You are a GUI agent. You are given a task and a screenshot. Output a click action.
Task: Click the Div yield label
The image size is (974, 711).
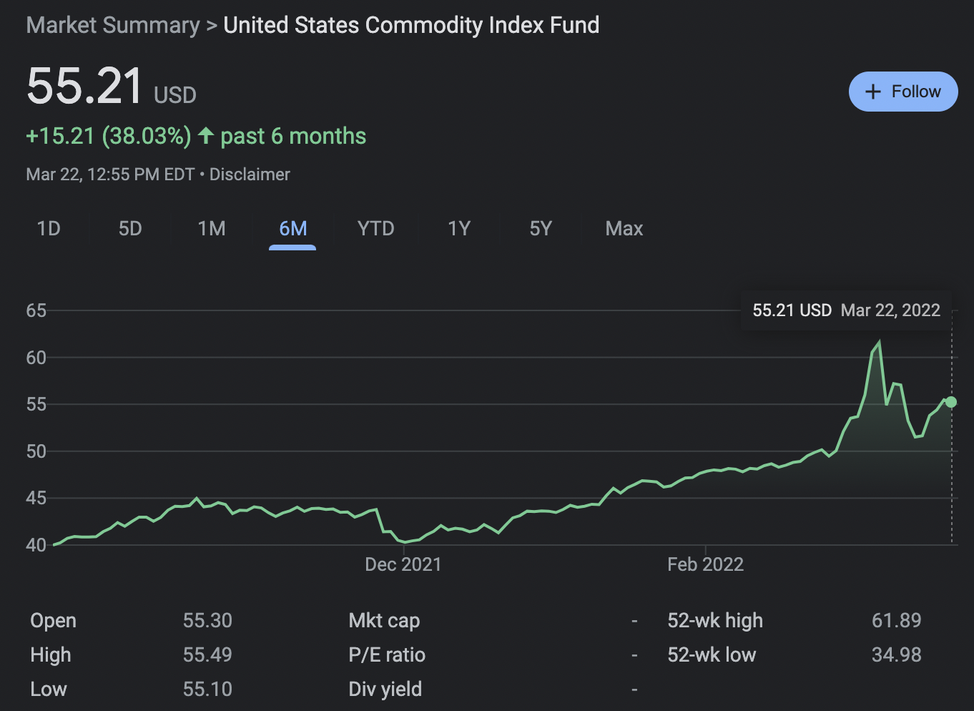coord(385,690)
